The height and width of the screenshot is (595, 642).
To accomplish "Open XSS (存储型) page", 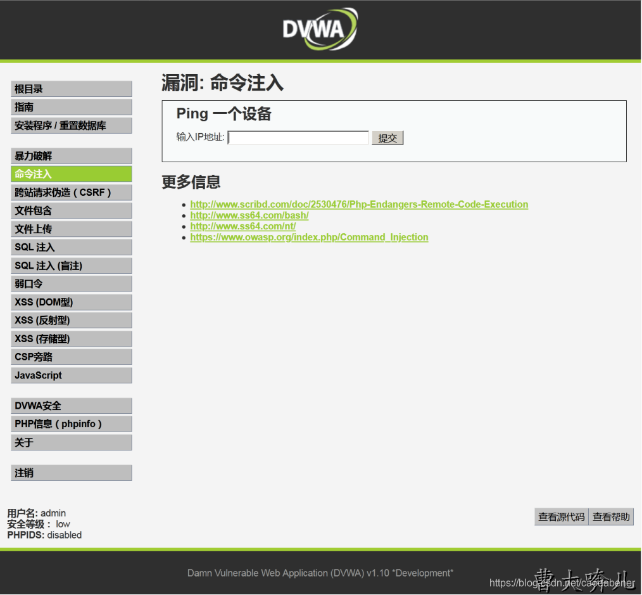I will (x=72, y=339).
